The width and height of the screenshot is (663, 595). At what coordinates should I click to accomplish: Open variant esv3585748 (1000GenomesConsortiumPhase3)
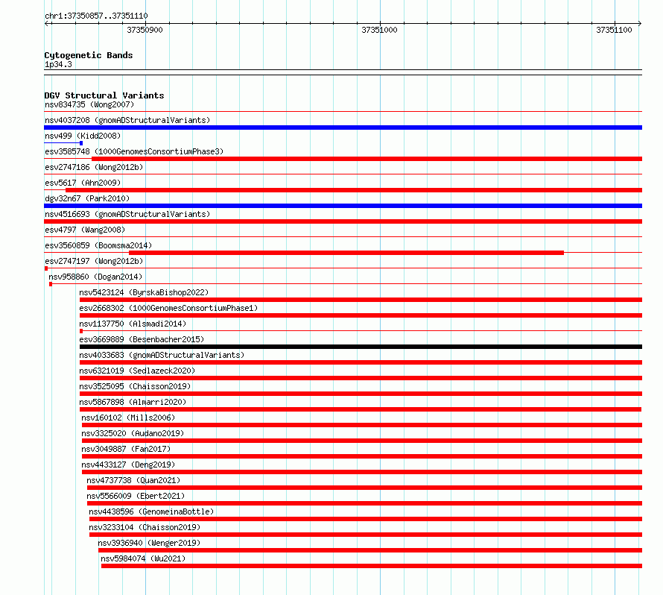(x=134, y=151)
